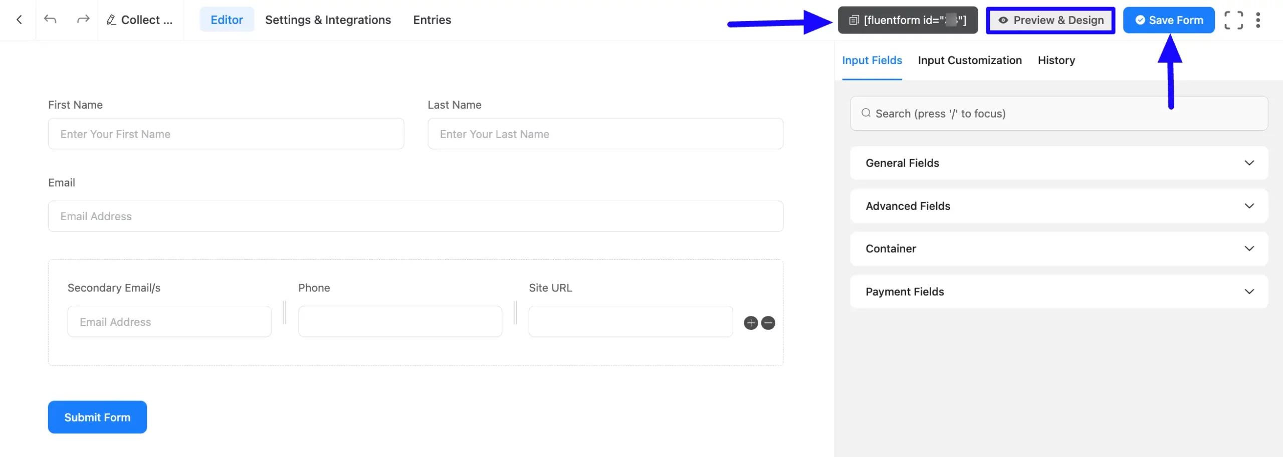Click the Phone column label
1283x457 pixels.
(314, 288)
